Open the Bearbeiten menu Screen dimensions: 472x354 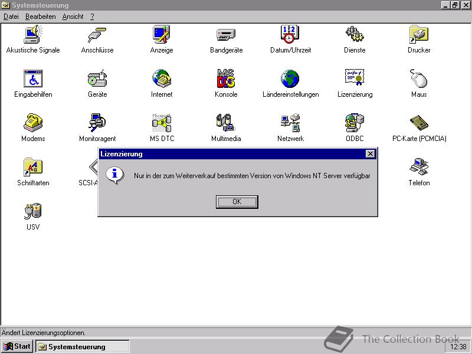click(x=40, y=17)
